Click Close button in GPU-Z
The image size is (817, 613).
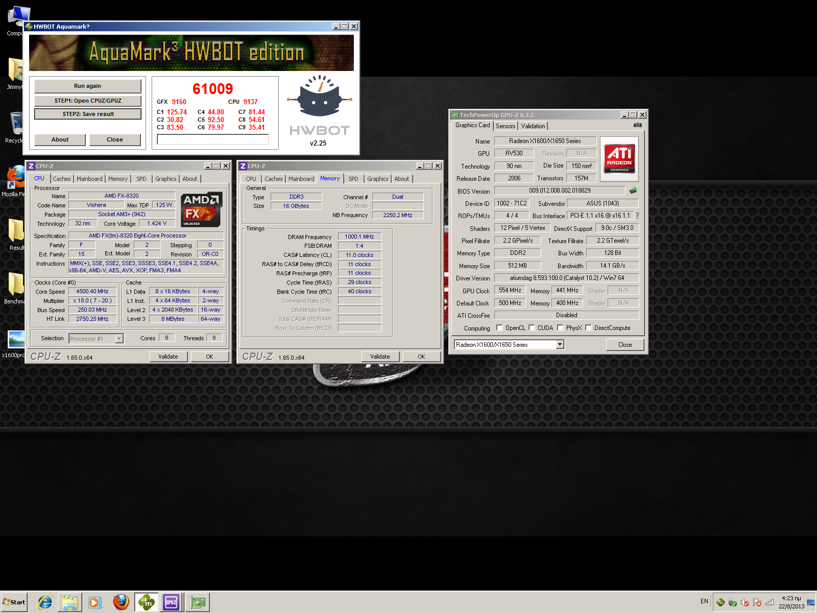click(625, 345)
